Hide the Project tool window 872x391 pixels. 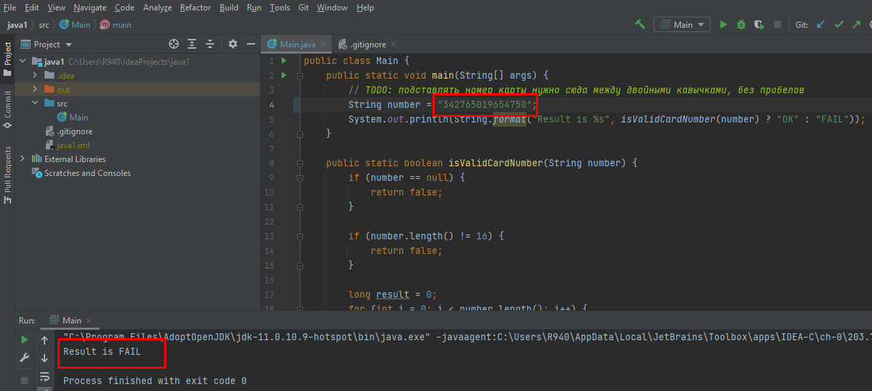[x=250, y=44]
